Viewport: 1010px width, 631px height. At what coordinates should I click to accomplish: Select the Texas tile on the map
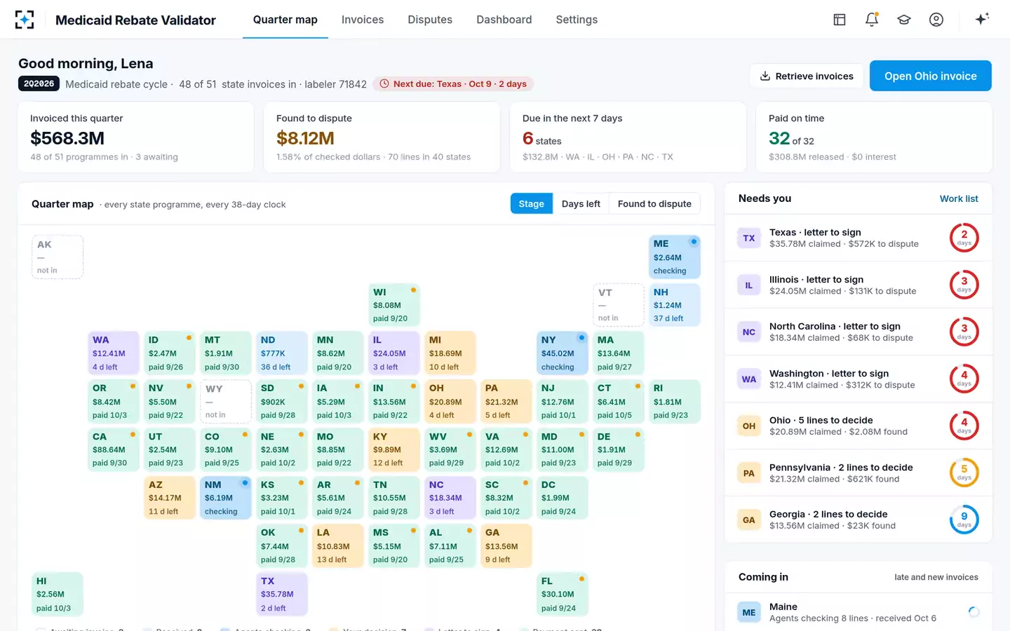282,593
